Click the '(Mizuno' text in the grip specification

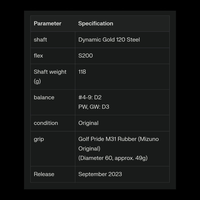148,139
